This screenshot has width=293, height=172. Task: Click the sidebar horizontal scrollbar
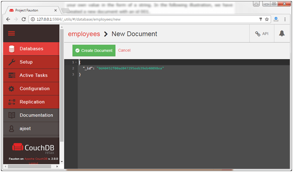29,166
